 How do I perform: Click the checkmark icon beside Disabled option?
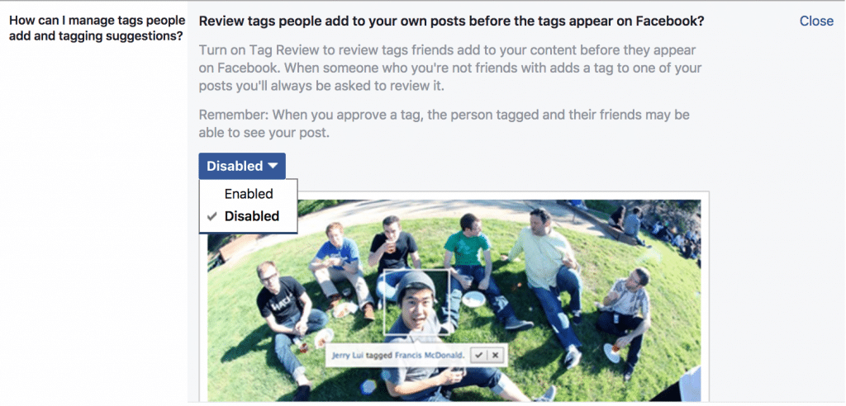coord(212,216)
